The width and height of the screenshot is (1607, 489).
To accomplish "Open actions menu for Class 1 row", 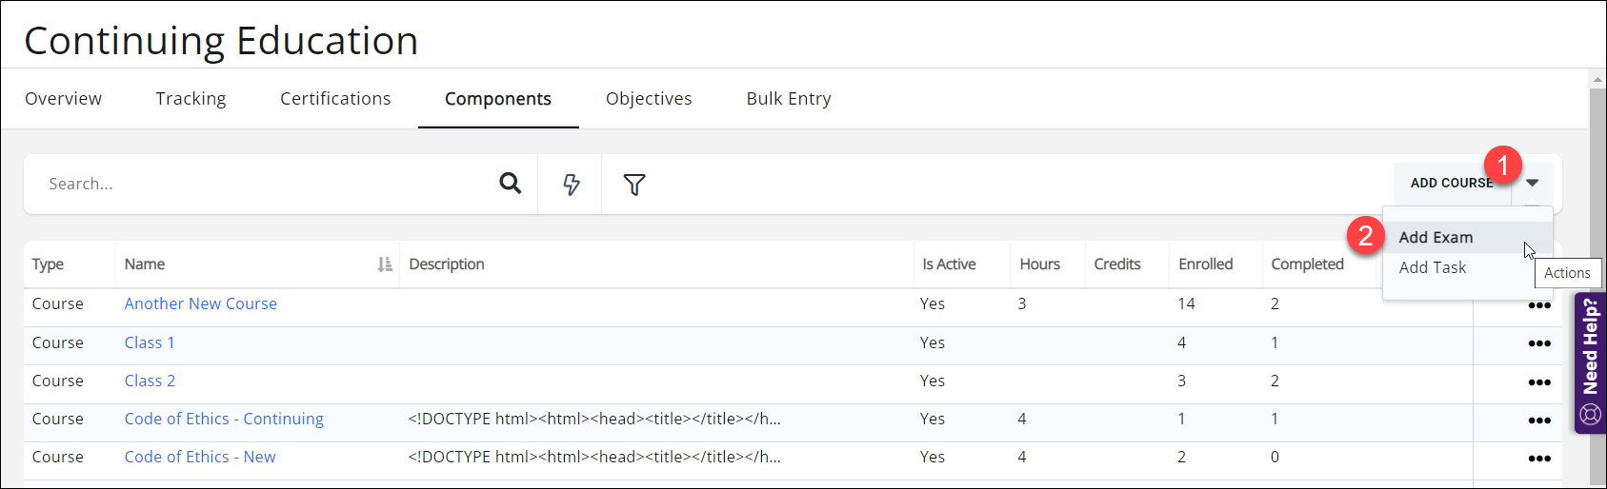I will tap(1538, 343).
